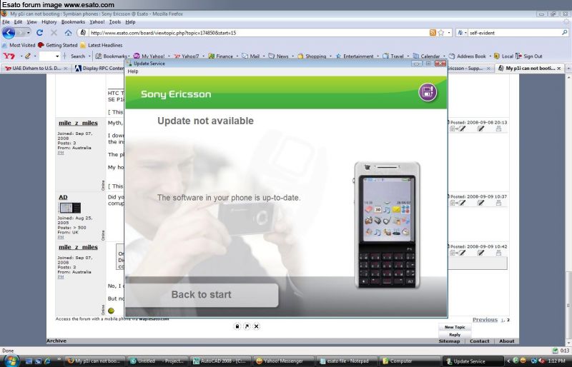Screen dimensions: 572x367
Task: Click the forum page vertical scrollbar
Action: 568,209
